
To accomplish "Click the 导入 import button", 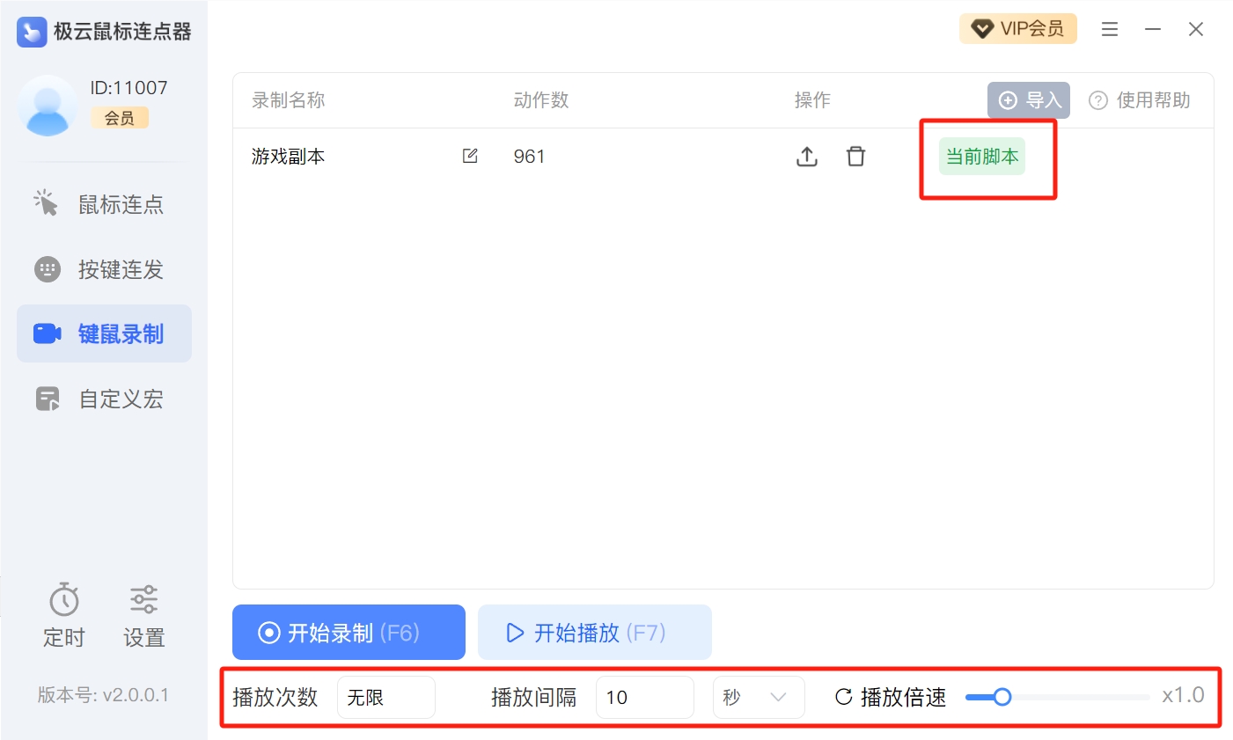I will 1028,100.
